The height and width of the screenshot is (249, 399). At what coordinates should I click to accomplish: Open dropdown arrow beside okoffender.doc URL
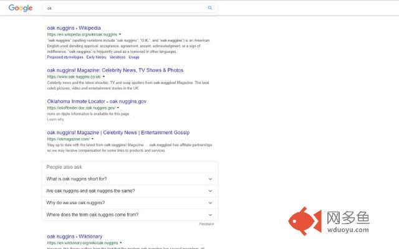[118, 108]
